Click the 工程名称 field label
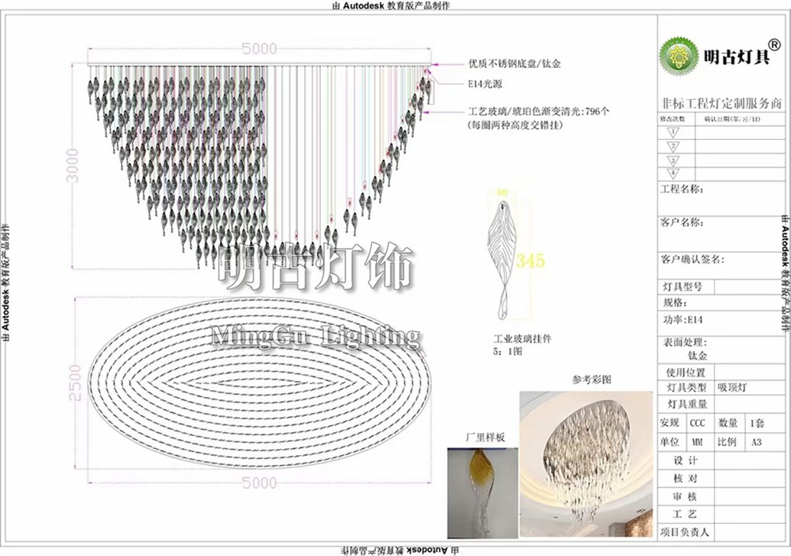This screenshot has width=791, height=556. tap(682, 190)
